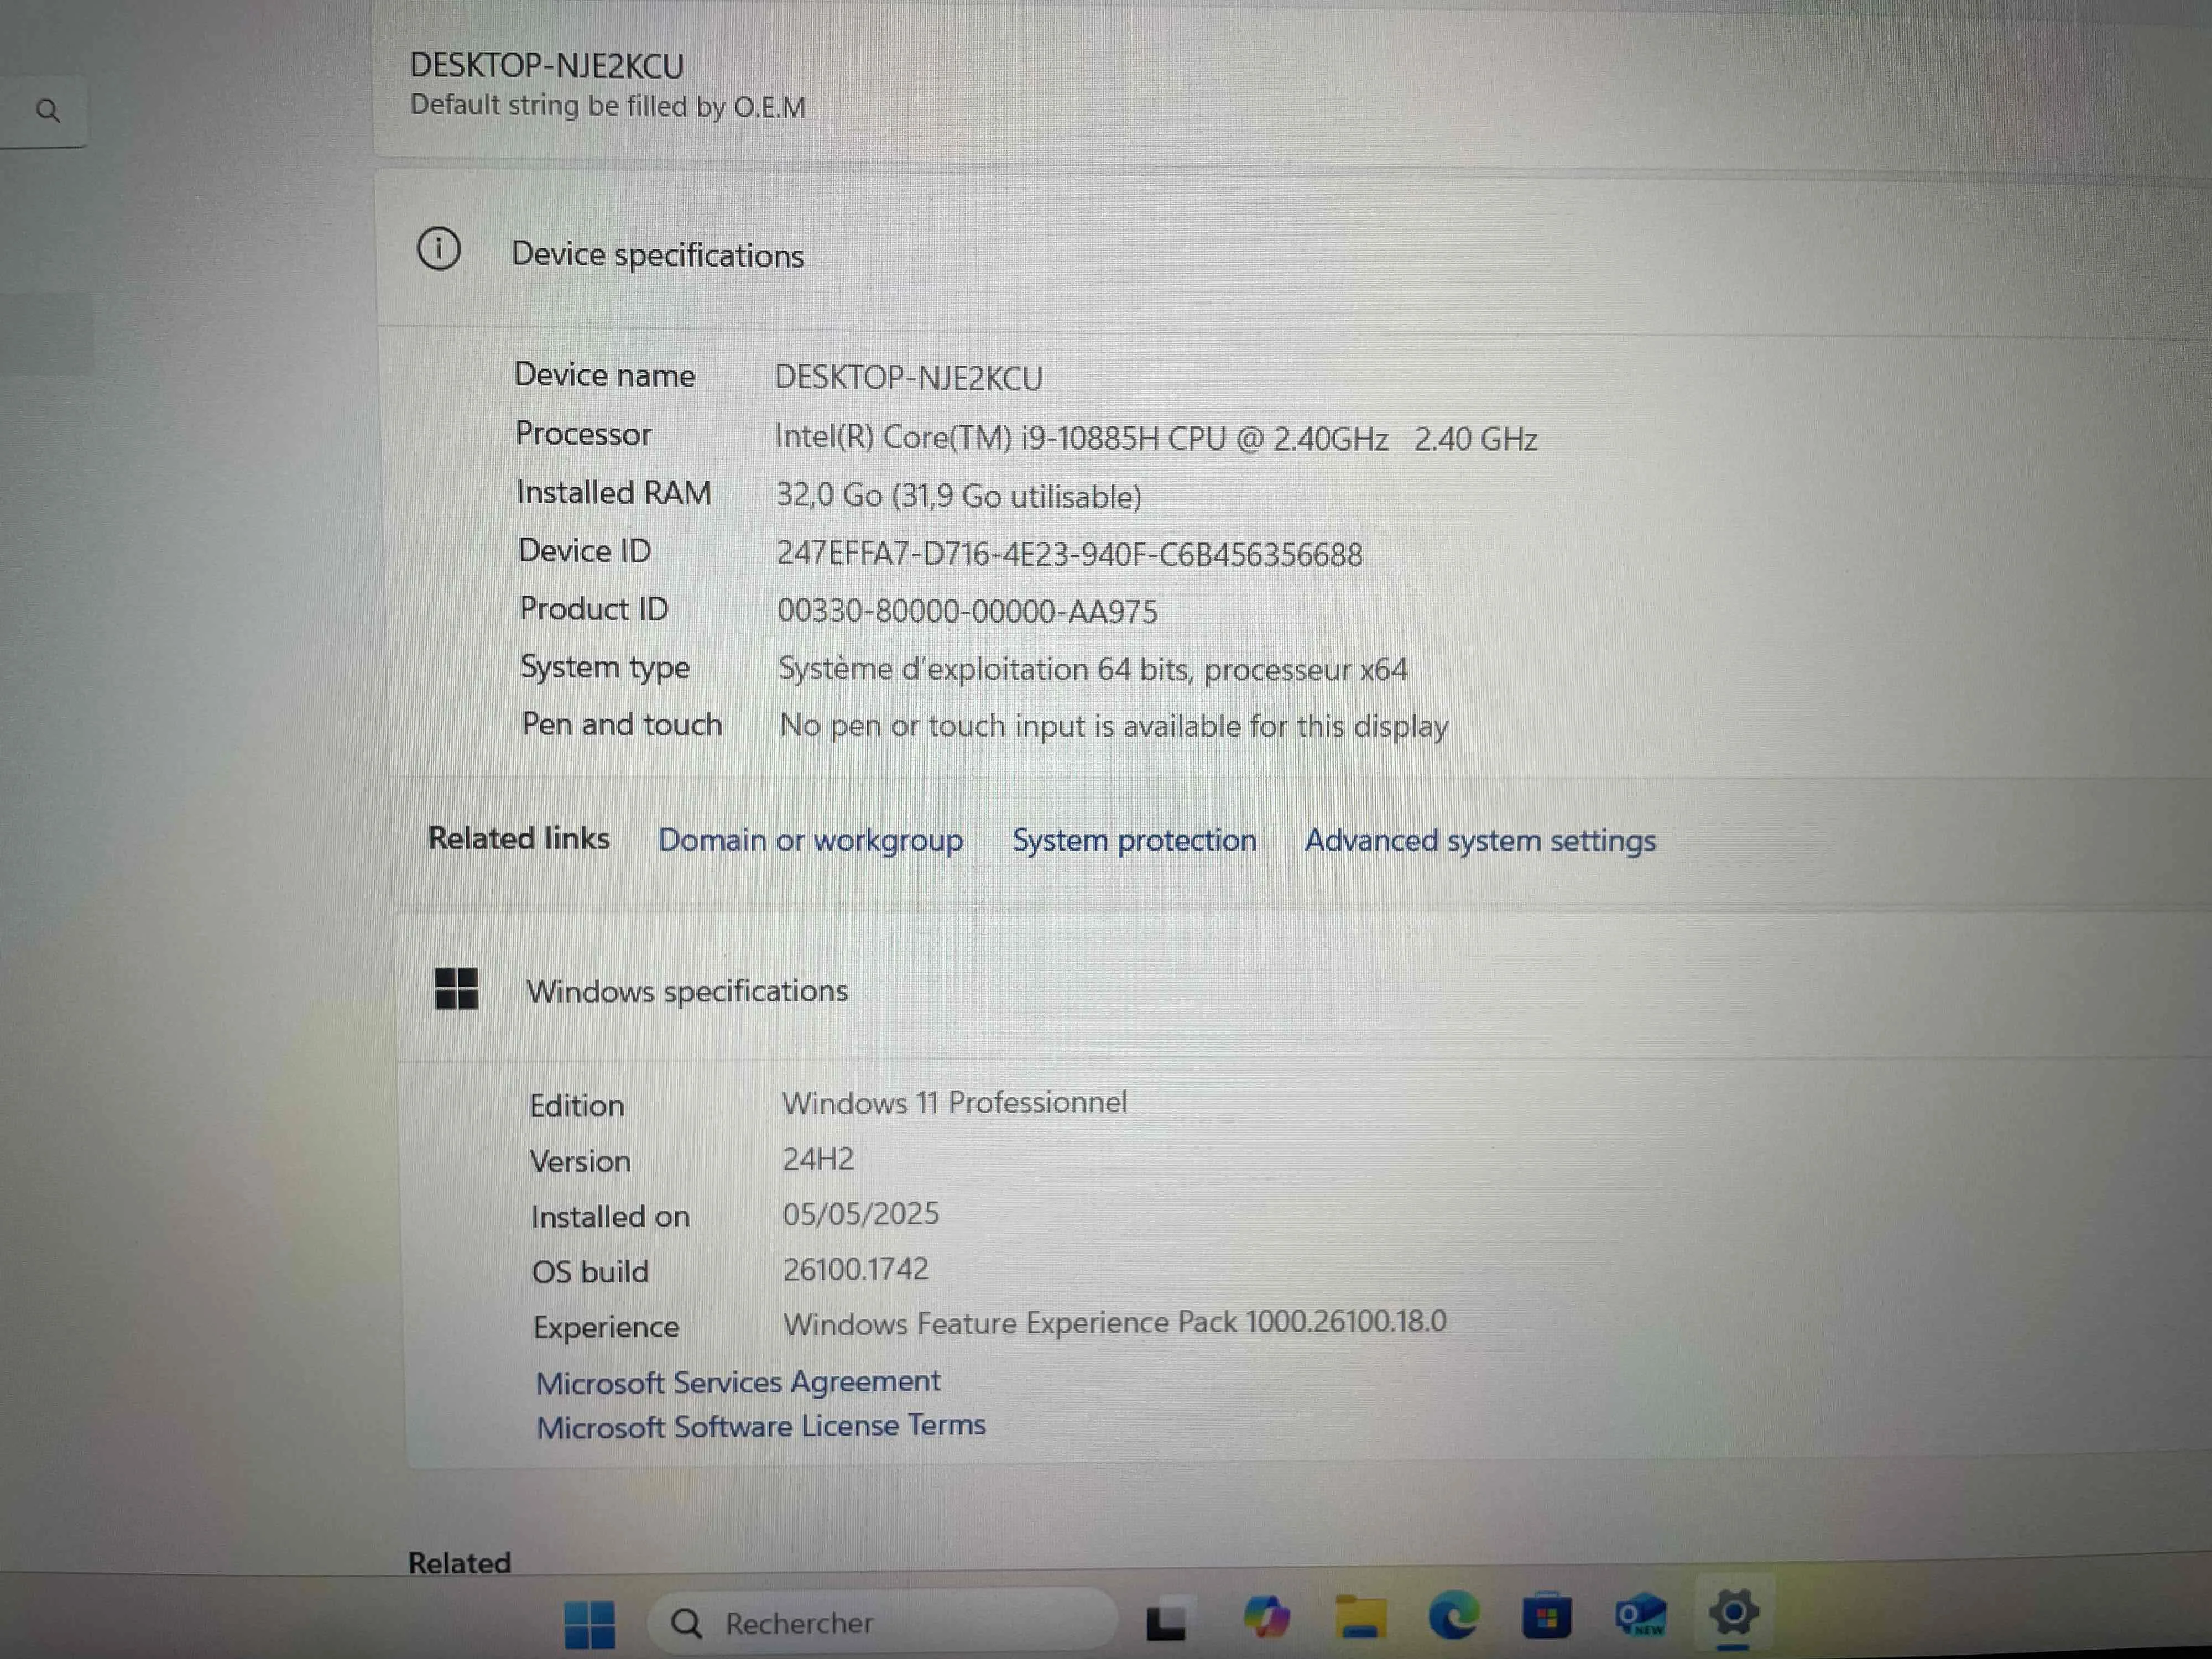Click the search magnifier icon in Settings sidebar
The width and height of the screenshot is (2212, 1659).
48,110
